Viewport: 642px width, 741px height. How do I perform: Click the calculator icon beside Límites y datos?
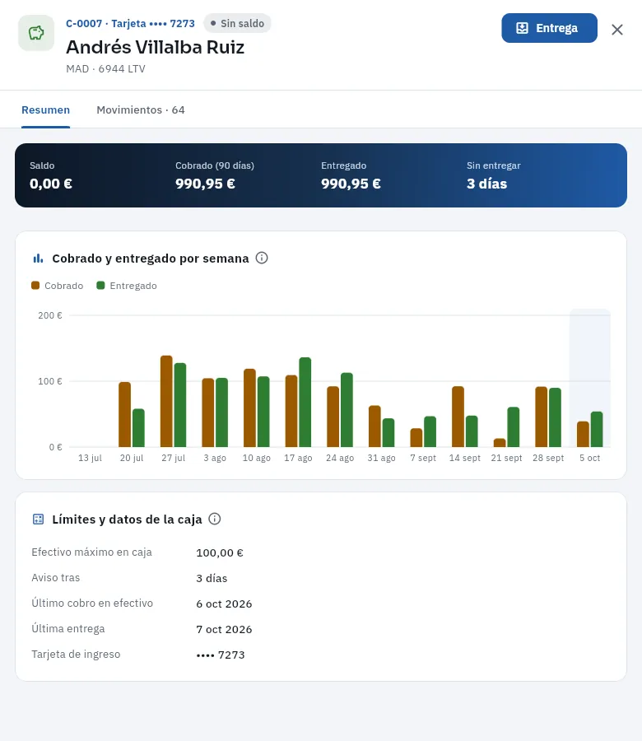[38, 520]
